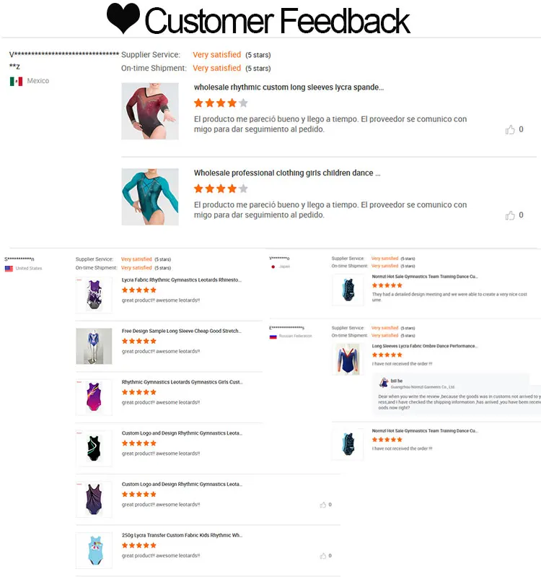The image size is (541, 577).
Task: Click bill he seller avatar in reply
Action: (x=384, y=383)
